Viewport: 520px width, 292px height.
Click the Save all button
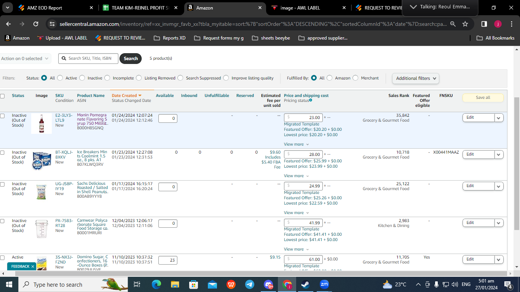(x=483, y=98)
